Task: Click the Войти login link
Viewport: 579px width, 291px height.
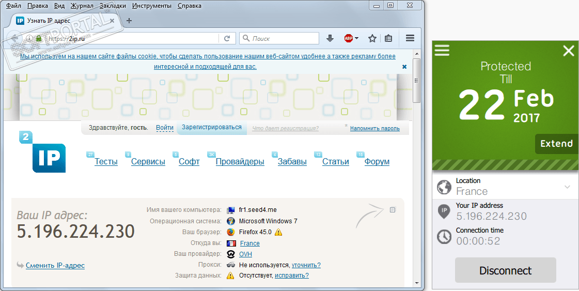Action: 165,128
